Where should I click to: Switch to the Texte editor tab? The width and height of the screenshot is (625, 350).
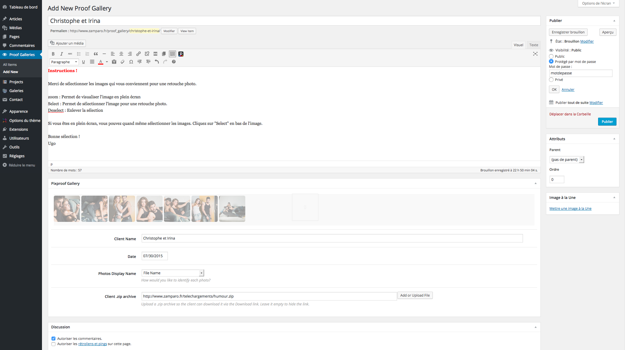pyautogui.click(x=534, y=45)
